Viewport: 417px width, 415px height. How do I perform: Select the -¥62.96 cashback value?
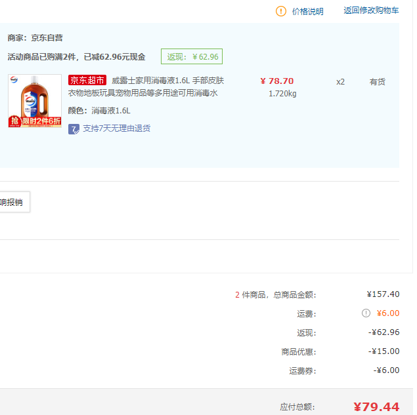coord(384,332)
